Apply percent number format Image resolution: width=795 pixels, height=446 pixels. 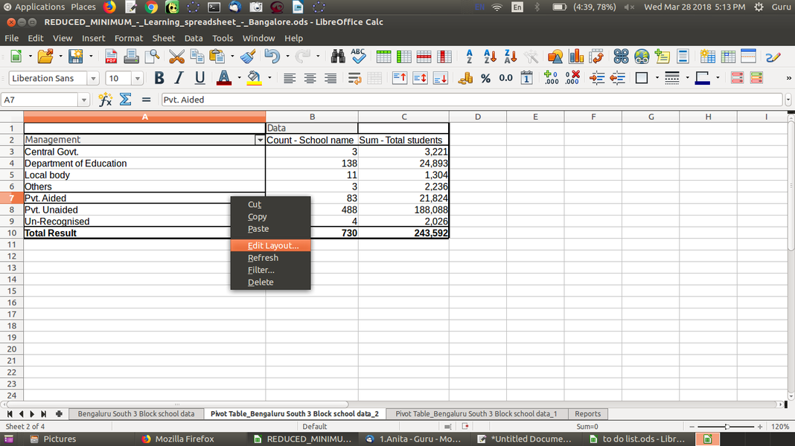(x=485, y=77)
